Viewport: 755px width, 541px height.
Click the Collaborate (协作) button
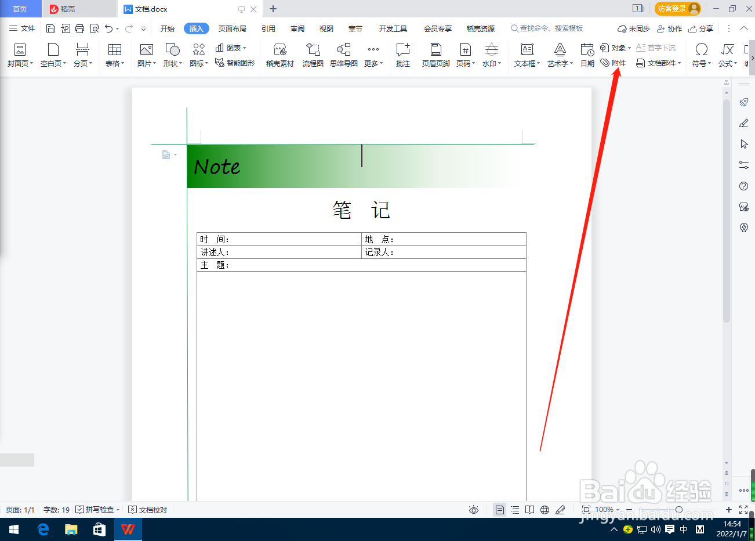pyautogui.click(x=669, y=28)
